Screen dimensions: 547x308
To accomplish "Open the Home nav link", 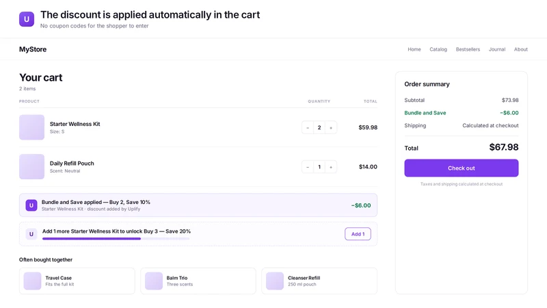I will 414,49.
